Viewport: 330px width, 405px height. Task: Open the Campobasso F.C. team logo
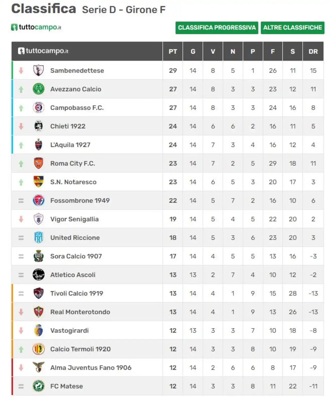[39, 108]
